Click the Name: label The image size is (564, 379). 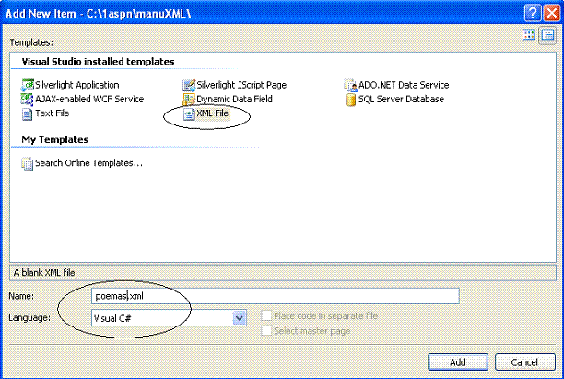click(x=21, y=296)
